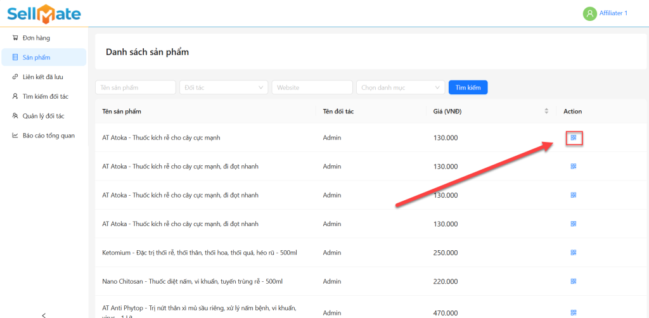Open the Đối tác dropdown
Image resolution: width=649 pixels, height=318 pixels.
click(224, 87)
